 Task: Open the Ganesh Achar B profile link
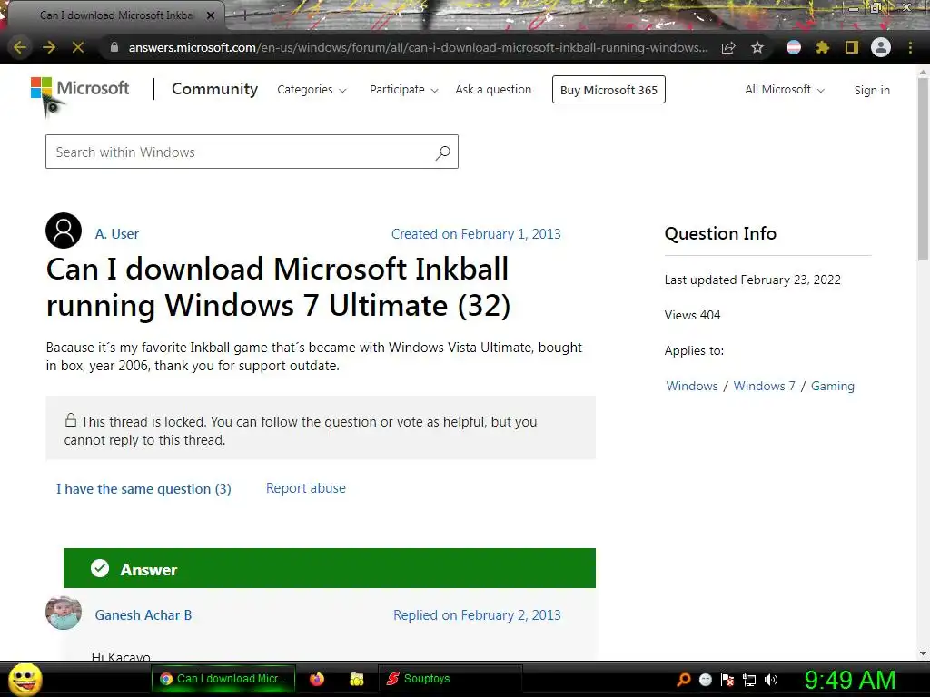[x=143, y=615]
